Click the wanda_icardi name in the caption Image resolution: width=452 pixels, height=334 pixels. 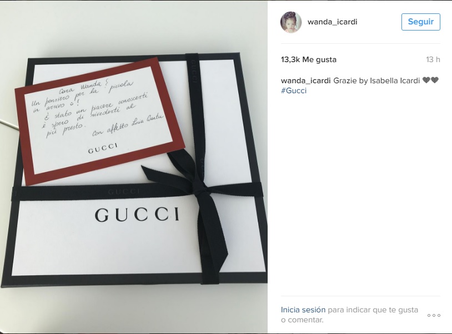coord(305,80)
